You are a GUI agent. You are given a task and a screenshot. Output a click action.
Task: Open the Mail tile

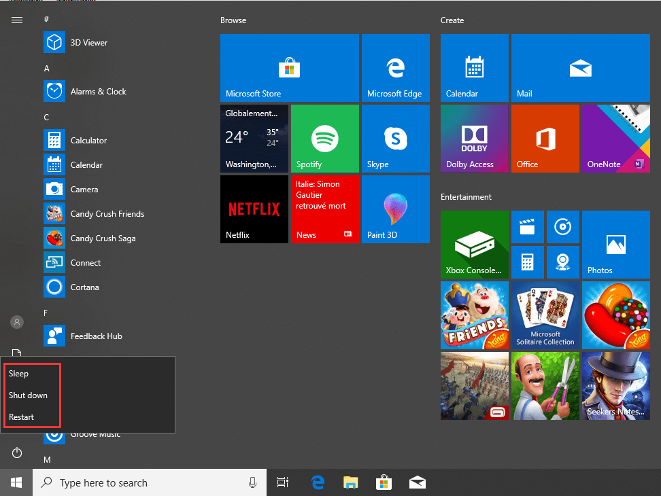tap(581, 68)
